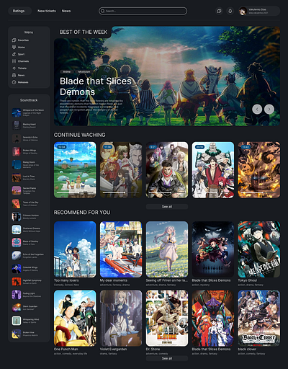Viewport: 288px width, 369px height.
Task: Click the News calendar icon in the sidebar
Action: coord(14,75)
